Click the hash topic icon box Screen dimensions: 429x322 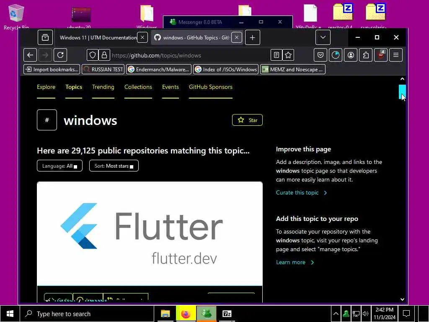[x=47, y=120]
